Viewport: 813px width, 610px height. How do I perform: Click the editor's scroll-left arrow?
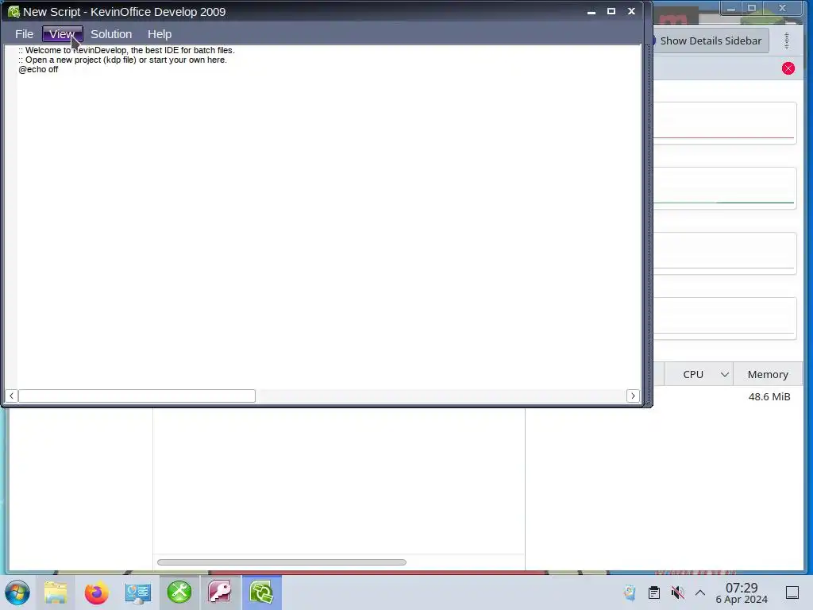[11, 396]
